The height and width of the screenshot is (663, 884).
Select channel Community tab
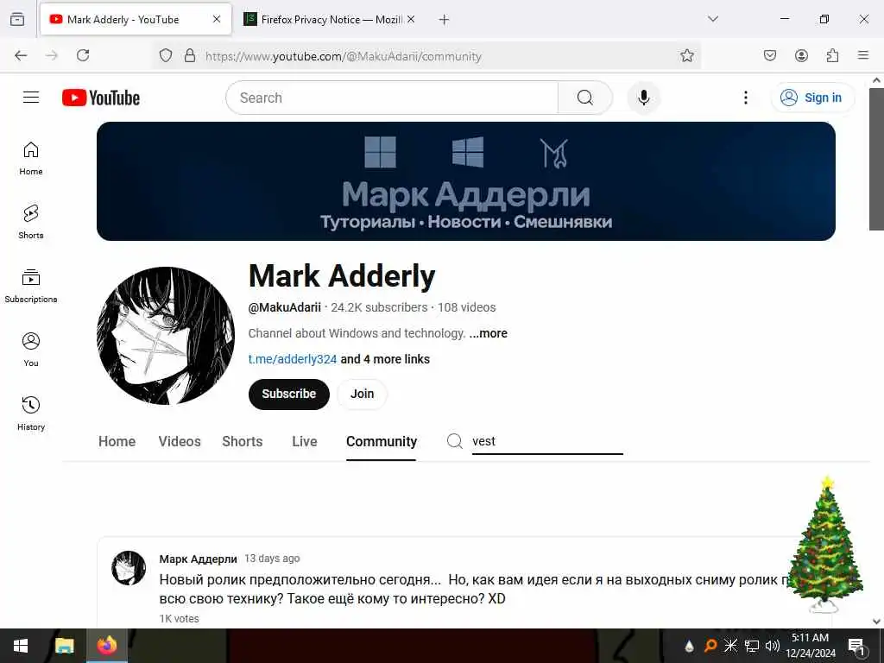[x=381, y=441]
